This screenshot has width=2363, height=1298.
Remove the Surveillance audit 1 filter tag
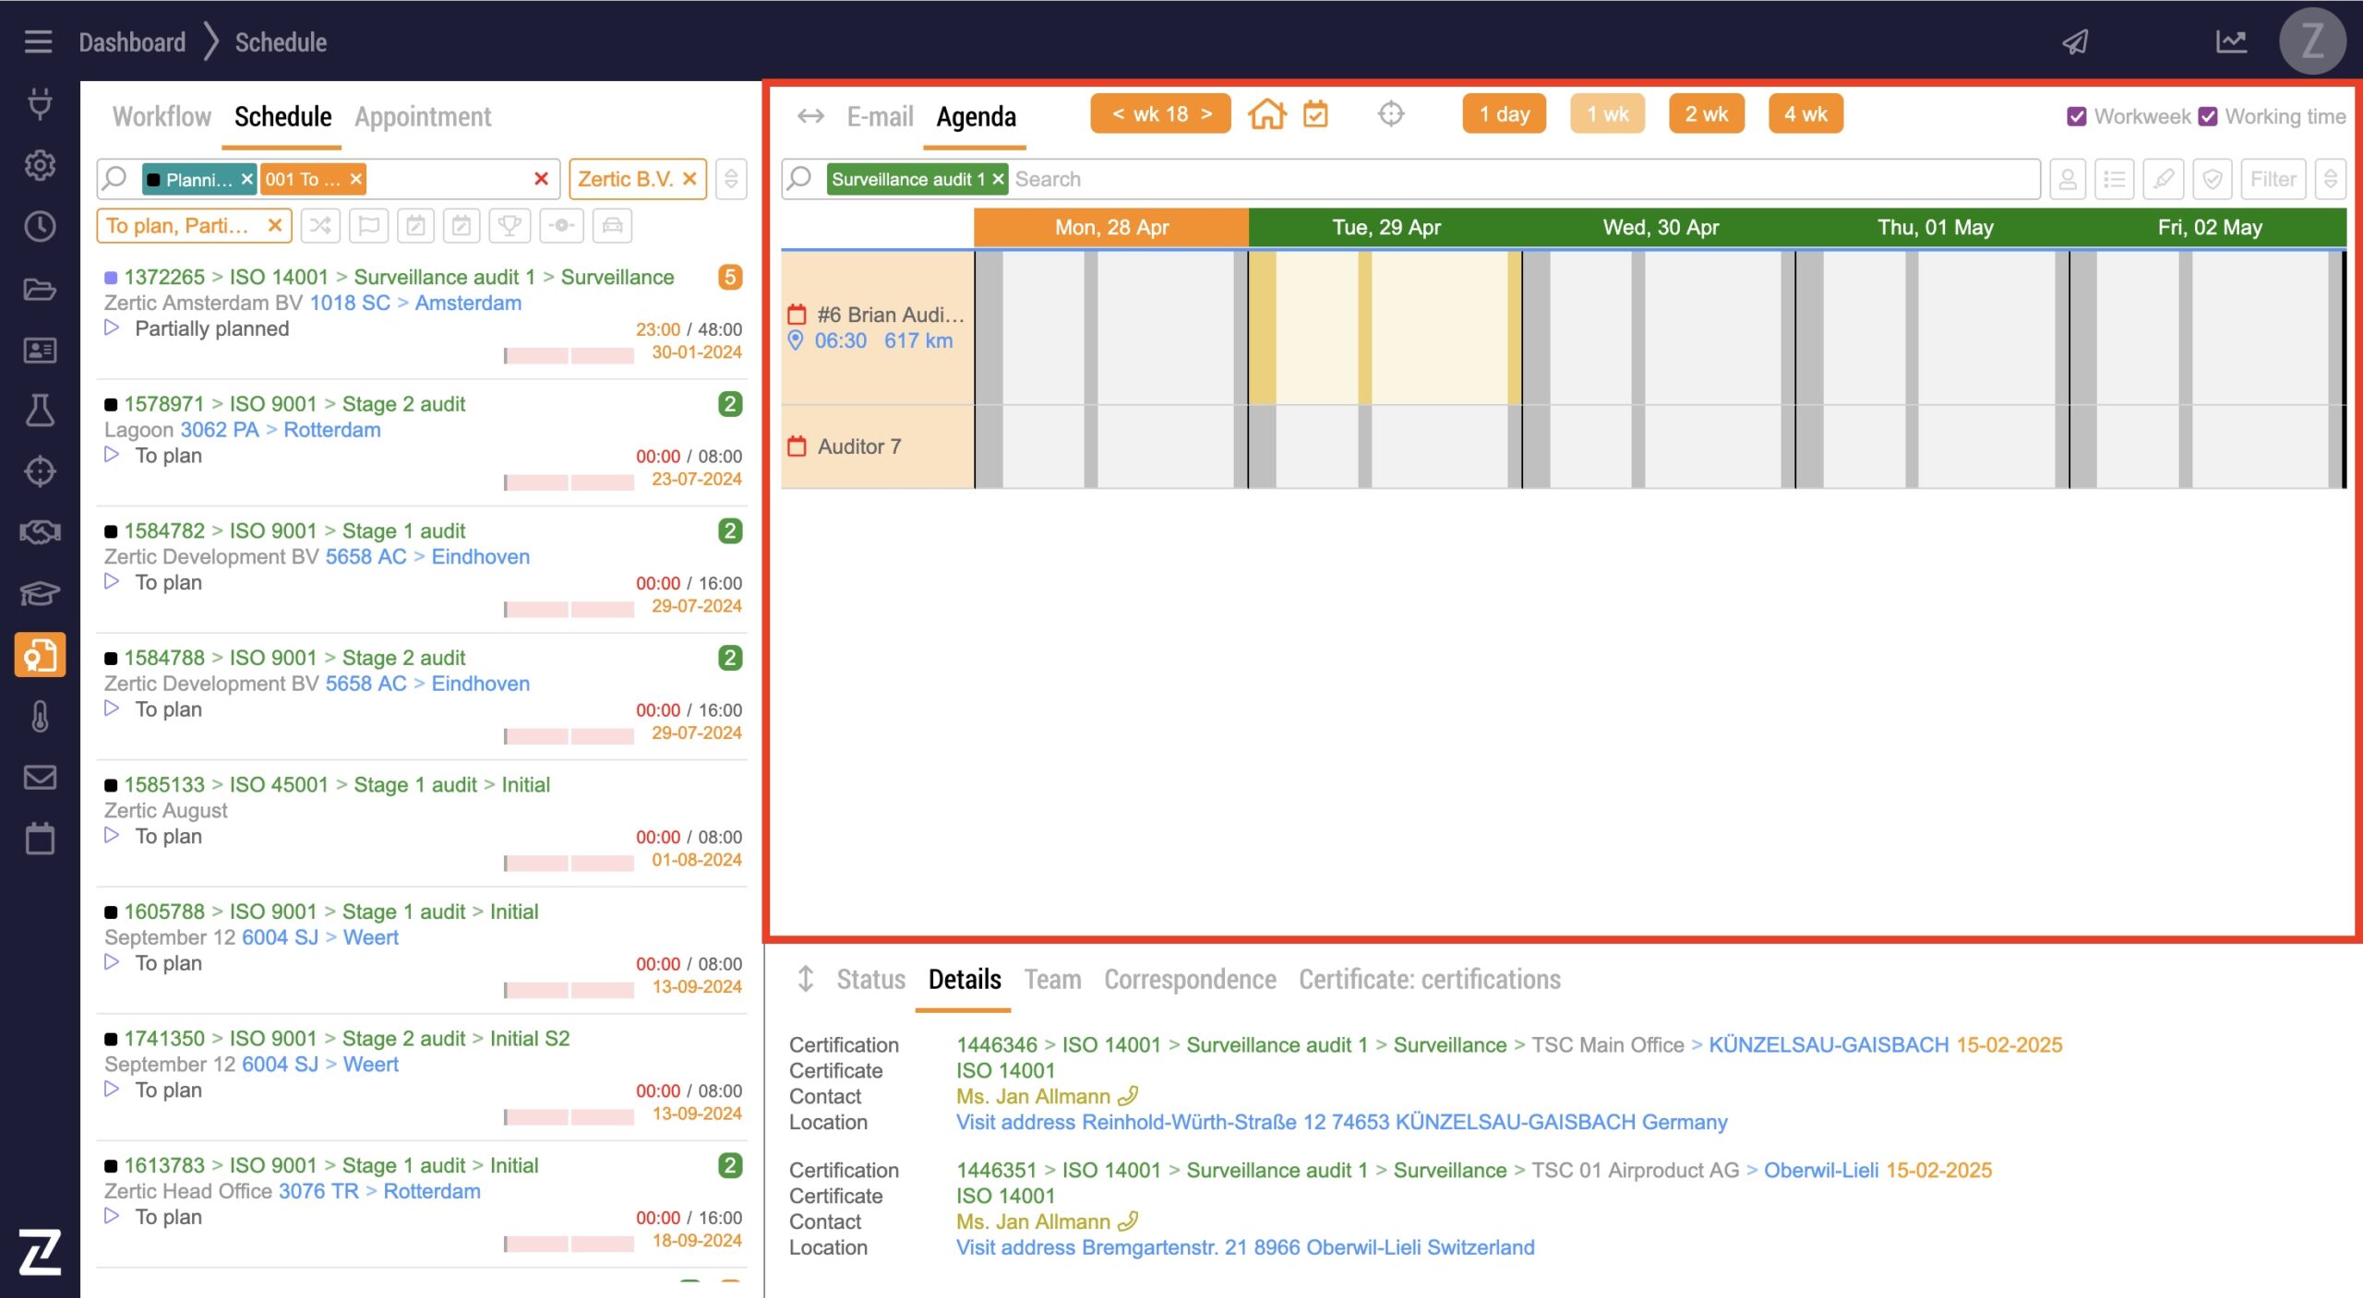[998, 180]
